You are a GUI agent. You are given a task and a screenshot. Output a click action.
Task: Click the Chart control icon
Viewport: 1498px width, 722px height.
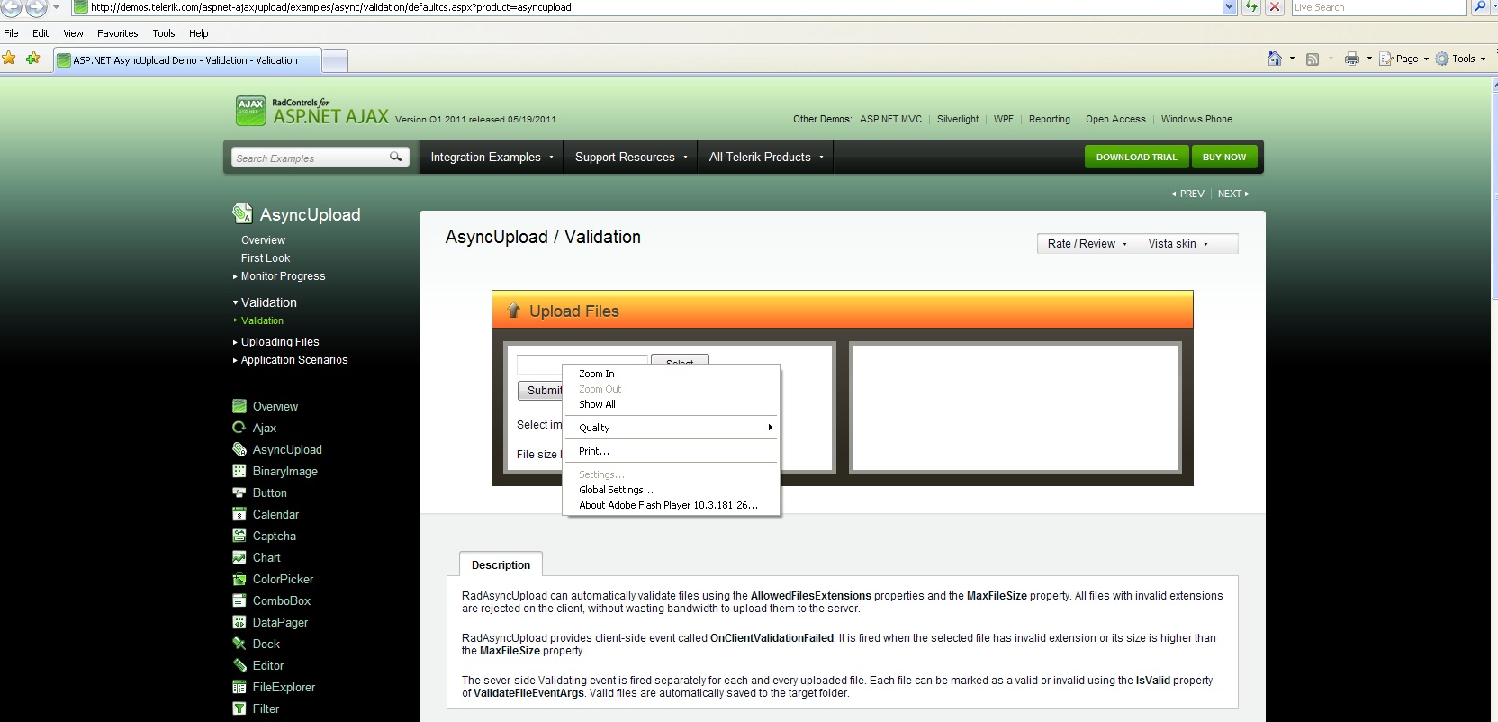point(239,557)
